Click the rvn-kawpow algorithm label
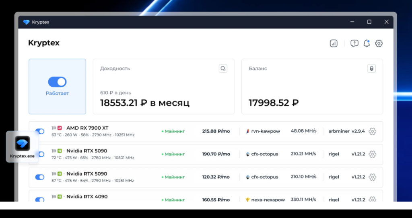 [x=266, y=131]
